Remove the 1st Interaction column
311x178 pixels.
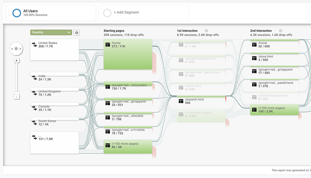point(206,30)
